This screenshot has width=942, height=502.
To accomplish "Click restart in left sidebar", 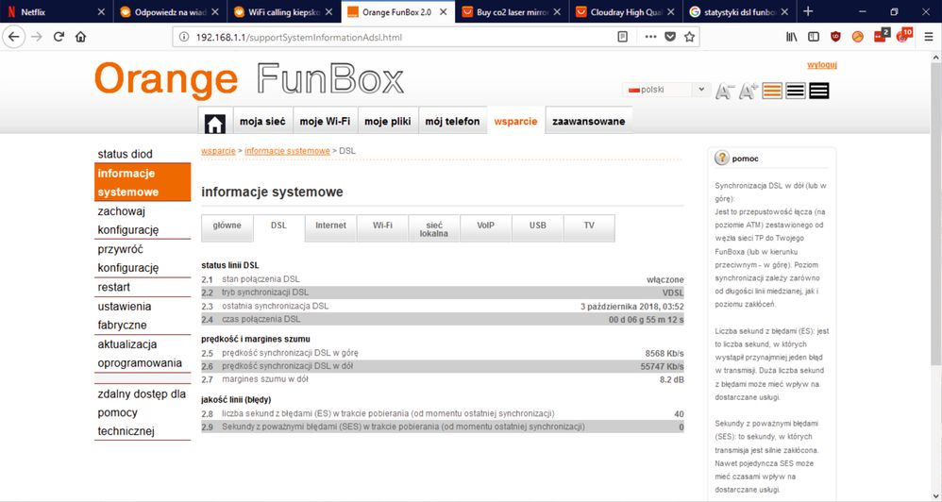I will pos(114,287).
